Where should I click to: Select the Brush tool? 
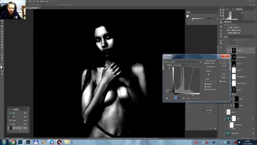click(2, 29)
